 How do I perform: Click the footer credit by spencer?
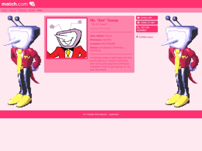click(101, 114)
